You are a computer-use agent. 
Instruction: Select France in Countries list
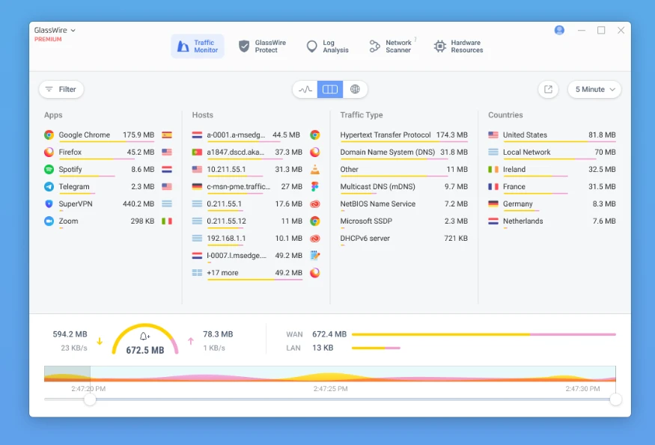point(552,186)
